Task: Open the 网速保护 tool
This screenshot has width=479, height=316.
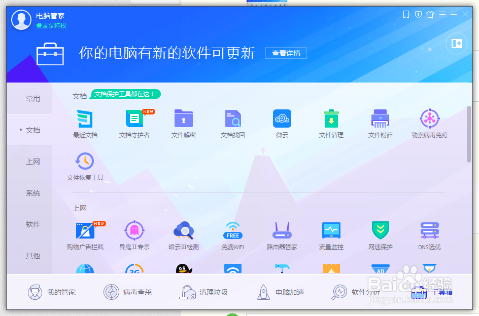Action: [x=381, y=235]
